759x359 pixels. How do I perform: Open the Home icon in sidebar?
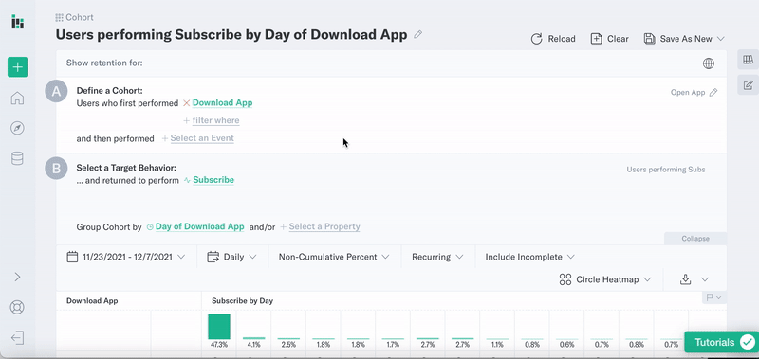pos(17,98)
